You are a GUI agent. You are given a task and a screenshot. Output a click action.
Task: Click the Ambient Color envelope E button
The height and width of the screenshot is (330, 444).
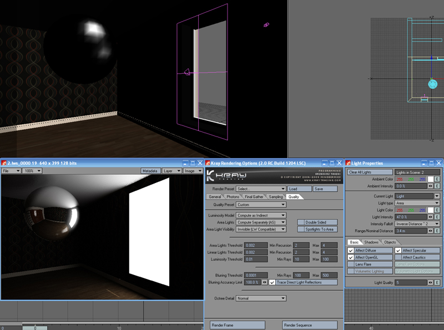pos(437,179)
